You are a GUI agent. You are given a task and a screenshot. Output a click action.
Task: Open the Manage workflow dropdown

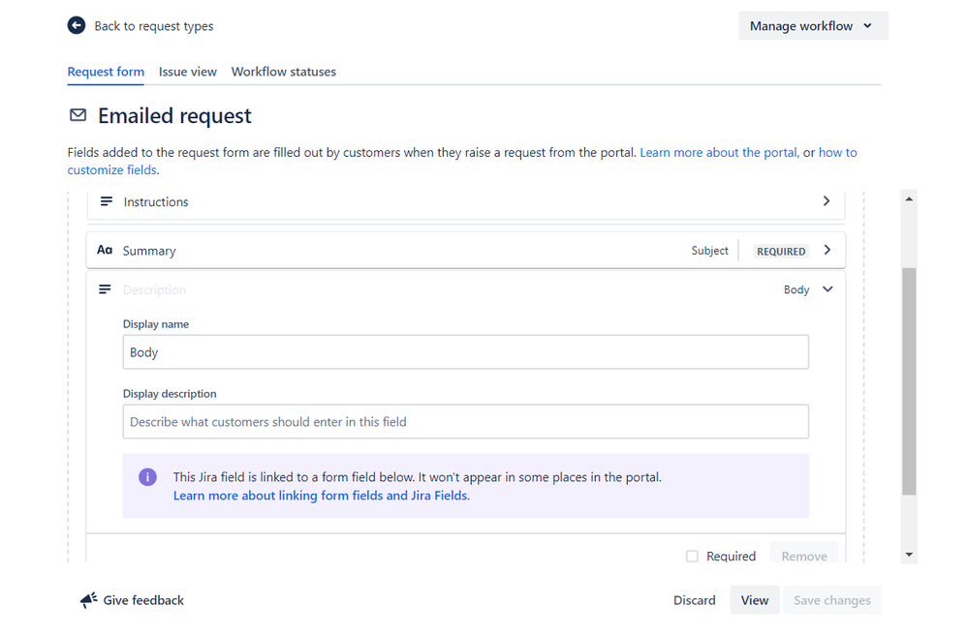(813, 26)
